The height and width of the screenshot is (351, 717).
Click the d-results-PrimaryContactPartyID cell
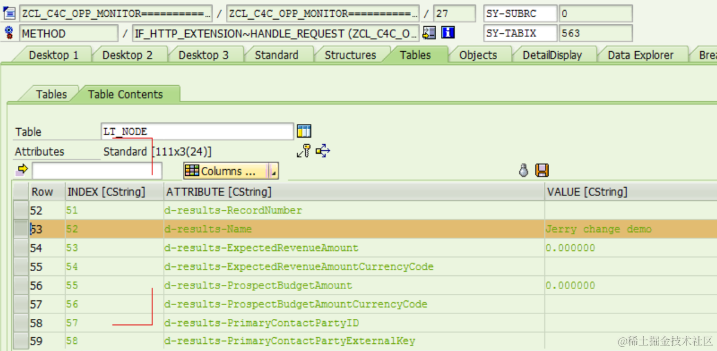click(x=354, y=323)
